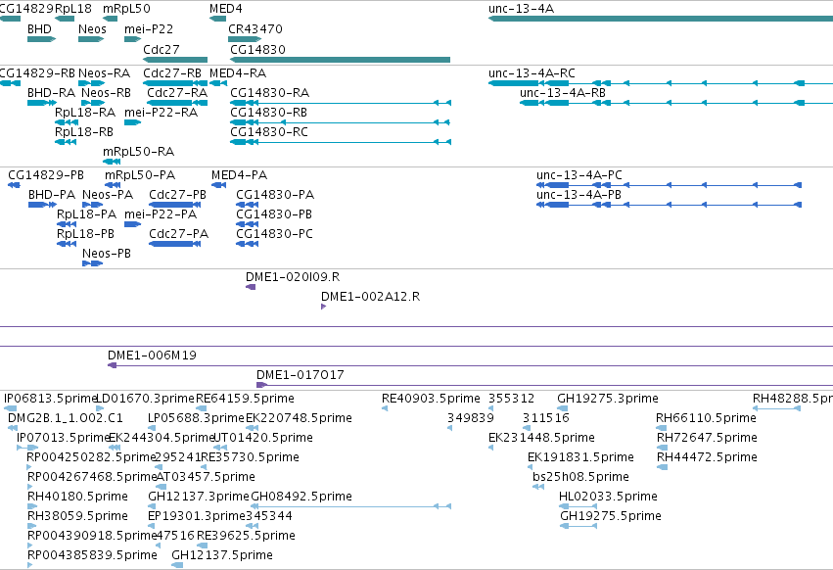
Task: Click protein CG14830-PA label
Action: point(275,195)
